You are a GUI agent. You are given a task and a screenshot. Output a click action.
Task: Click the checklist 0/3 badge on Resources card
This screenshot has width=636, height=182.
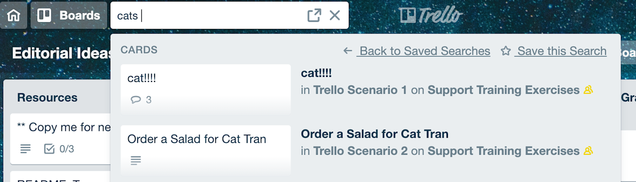(59, 148)
